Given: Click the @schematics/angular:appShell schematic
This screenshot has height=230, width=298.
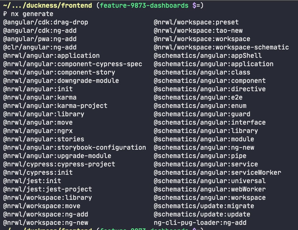Looking at the screenshot, I should [208, 56].
